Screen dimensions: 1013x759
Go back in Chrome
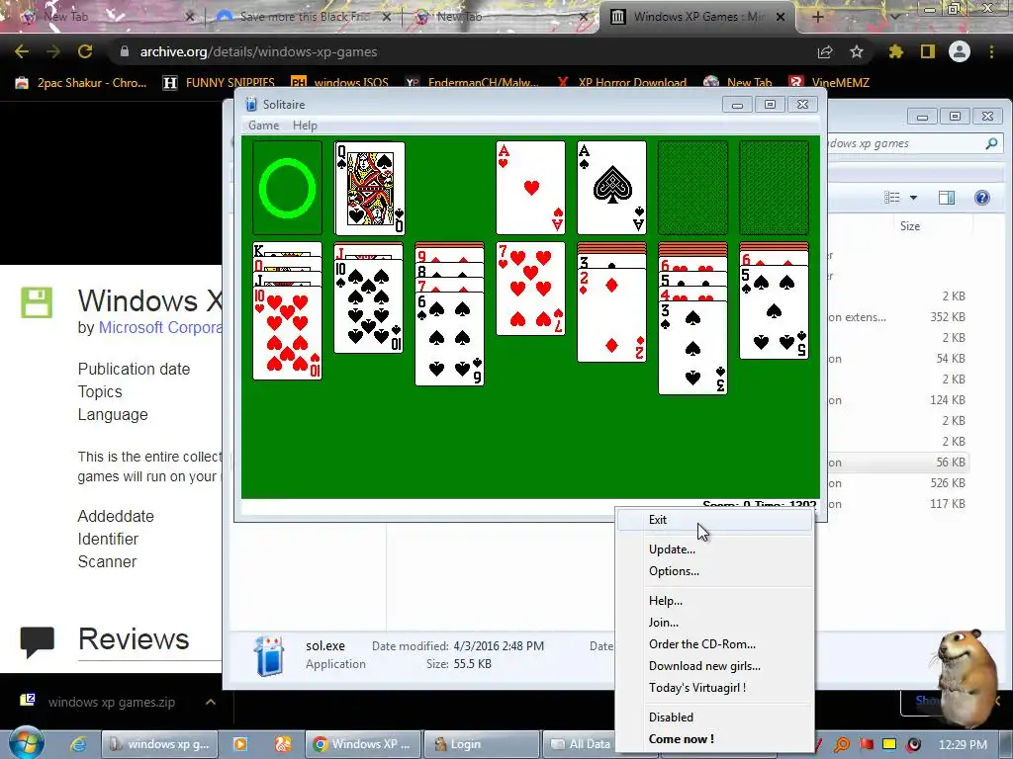tap(22, 51)
